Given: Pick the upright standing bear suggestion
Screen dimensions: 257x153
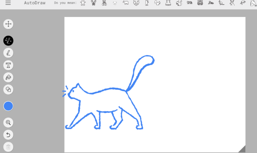Looking at the screenshot, I should [147, 3].
